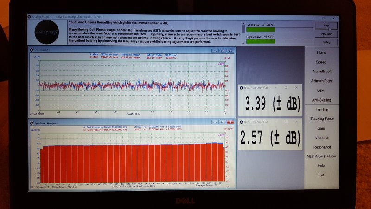The image size is (371, 209).
Task: Minimize the Spectrum Analyzer sub-window
Action: (215, 122)
